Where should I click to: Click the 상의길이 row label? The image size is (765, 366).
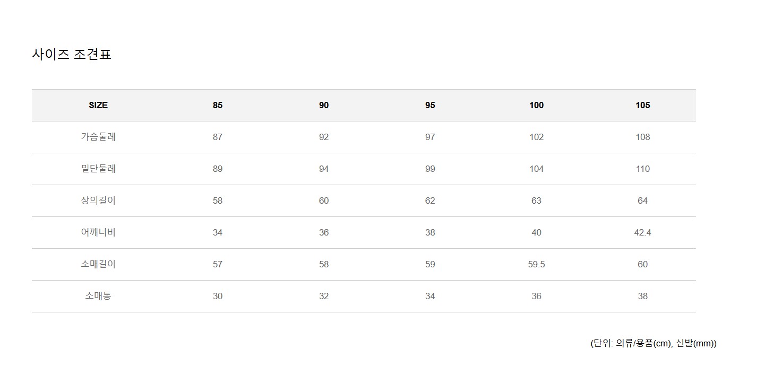(x=98, y=201)
